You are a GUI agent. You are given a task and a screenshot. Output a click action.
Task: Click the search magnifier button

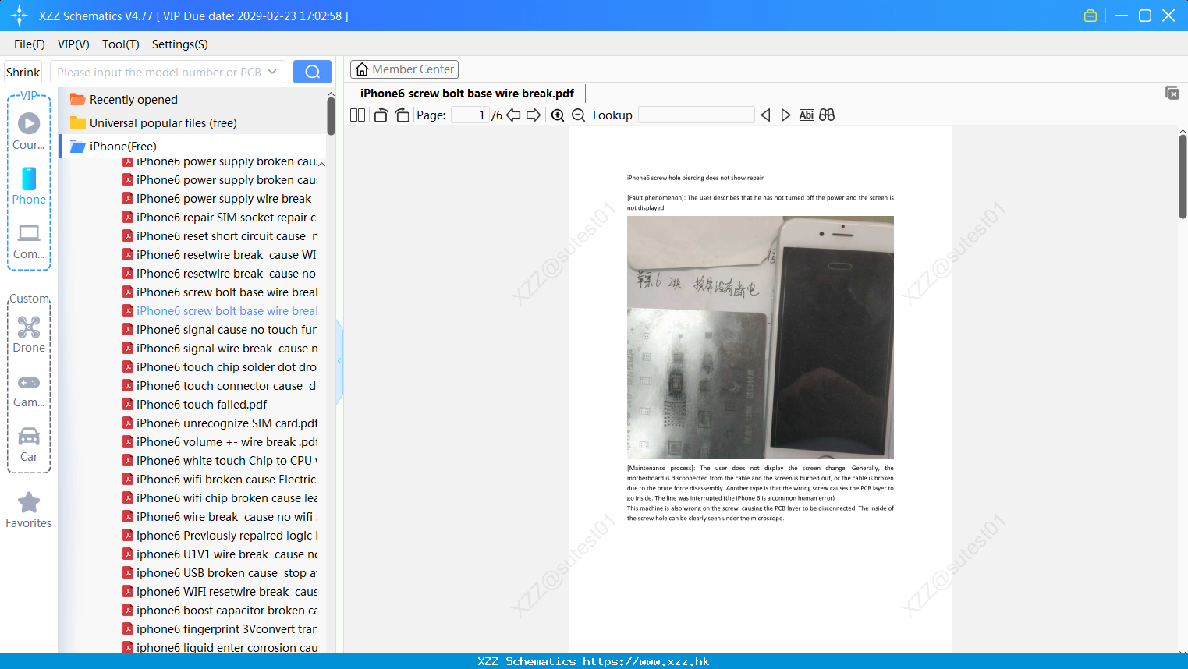tap(312, 72)
